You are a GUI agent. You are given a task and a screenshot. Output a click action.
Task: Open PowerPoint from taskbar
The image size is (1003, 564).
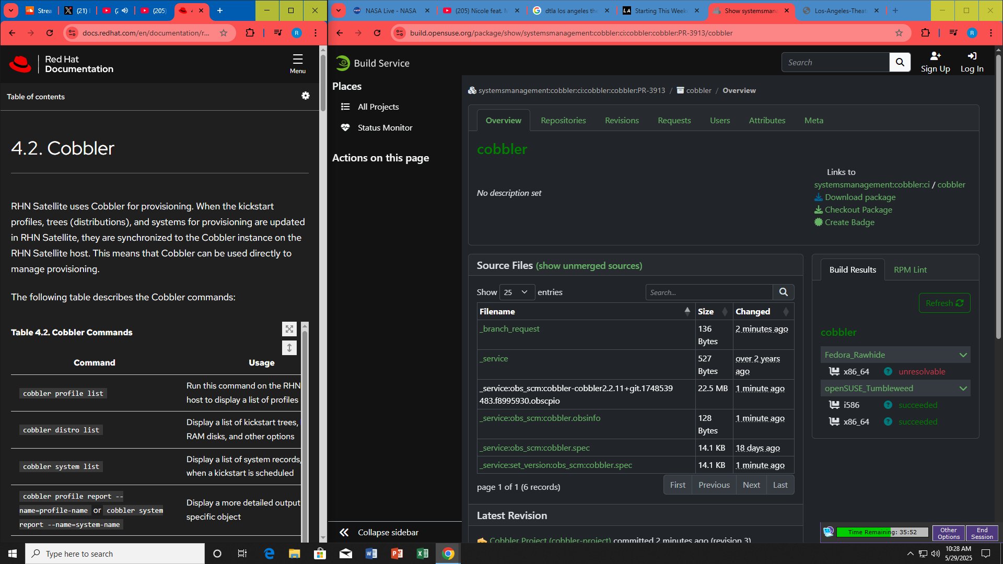point(396,554)
